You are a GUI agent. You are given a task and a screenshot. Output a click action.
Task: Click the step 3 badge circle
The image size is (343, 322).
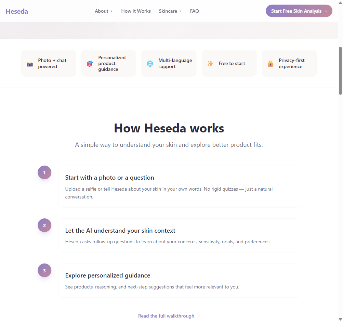[44, 270]
